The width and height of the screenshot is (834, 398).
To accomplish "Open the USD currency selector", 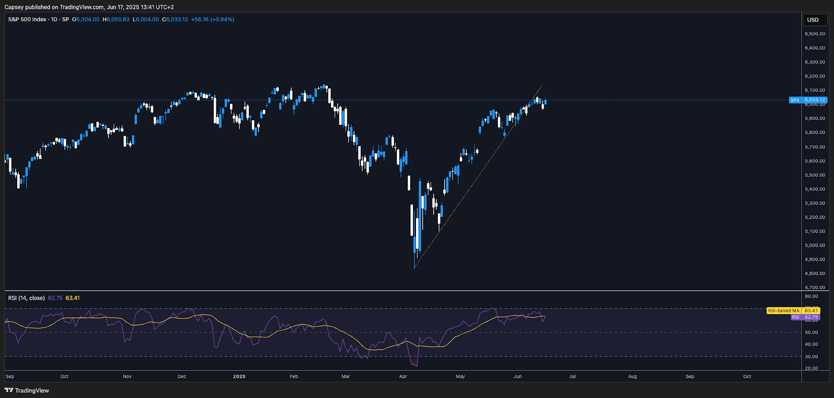I will [813, 20].
